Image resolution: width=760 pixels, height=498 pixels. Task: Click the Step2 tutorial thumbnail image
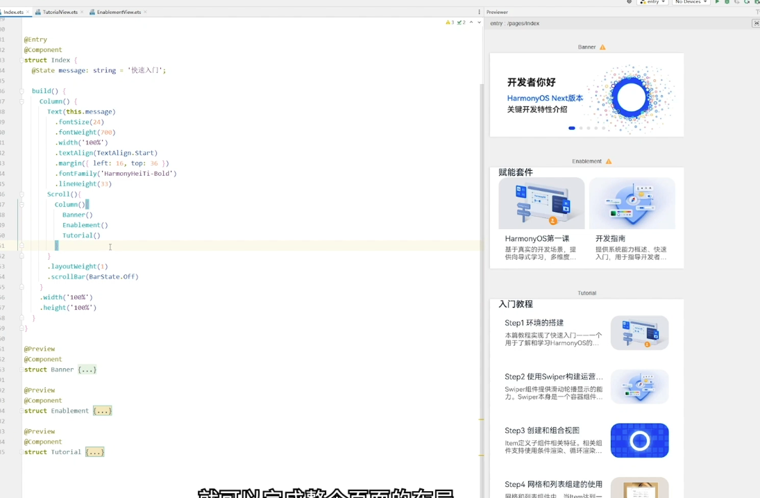tap(640, 386)
